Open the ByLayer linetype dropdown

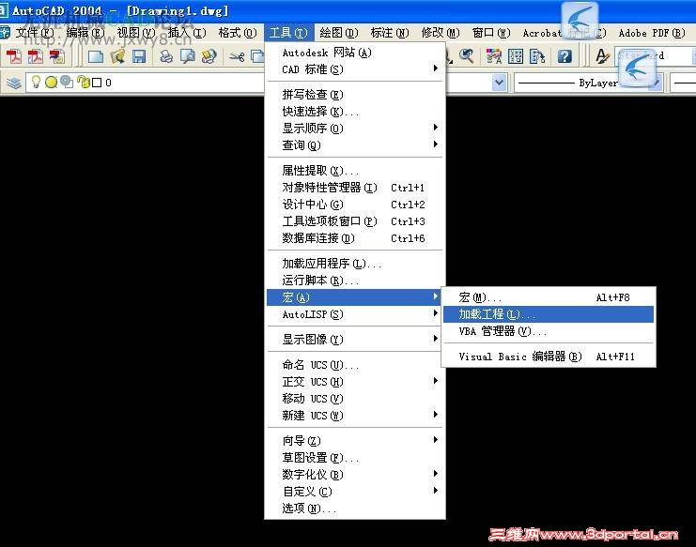tap(588, 83)
